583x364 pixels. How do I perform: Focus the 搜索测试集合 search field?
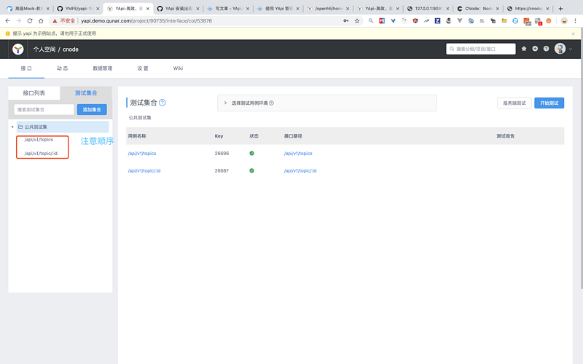click(x=44, y=110)
